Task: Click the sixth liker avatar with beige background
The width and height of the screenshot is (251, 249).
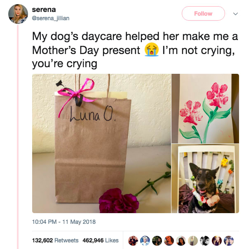Action: (193, 240)
